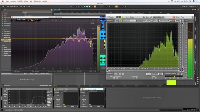Image resolution: width=200 pixels, height=112 pixels.
Task: Click the Tap tempo button
Action: pos(8,7)
